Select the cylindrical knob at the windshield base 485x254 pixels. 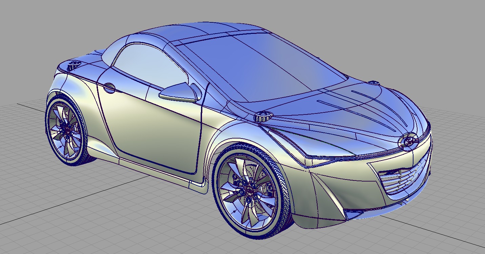click(262, 116)
